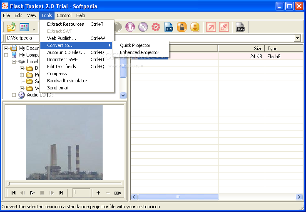Open the dropdown arrow beside the thumbnail view icon

point(34,30)
